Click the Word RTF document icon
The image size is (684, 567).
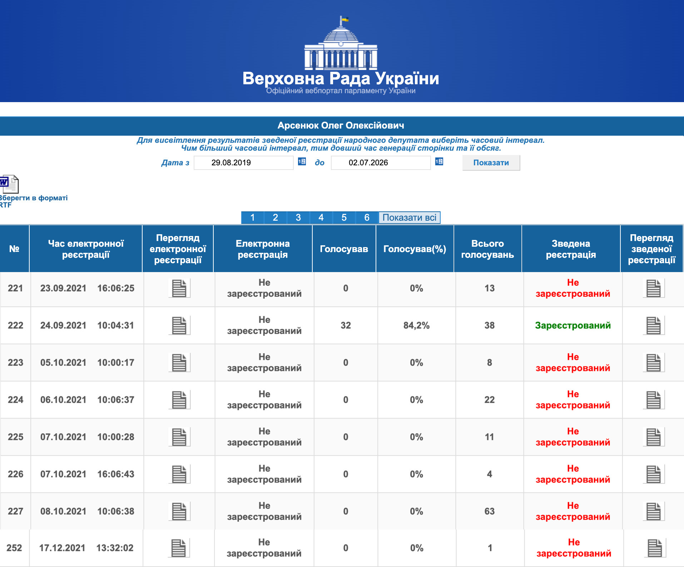pos(9,184)
